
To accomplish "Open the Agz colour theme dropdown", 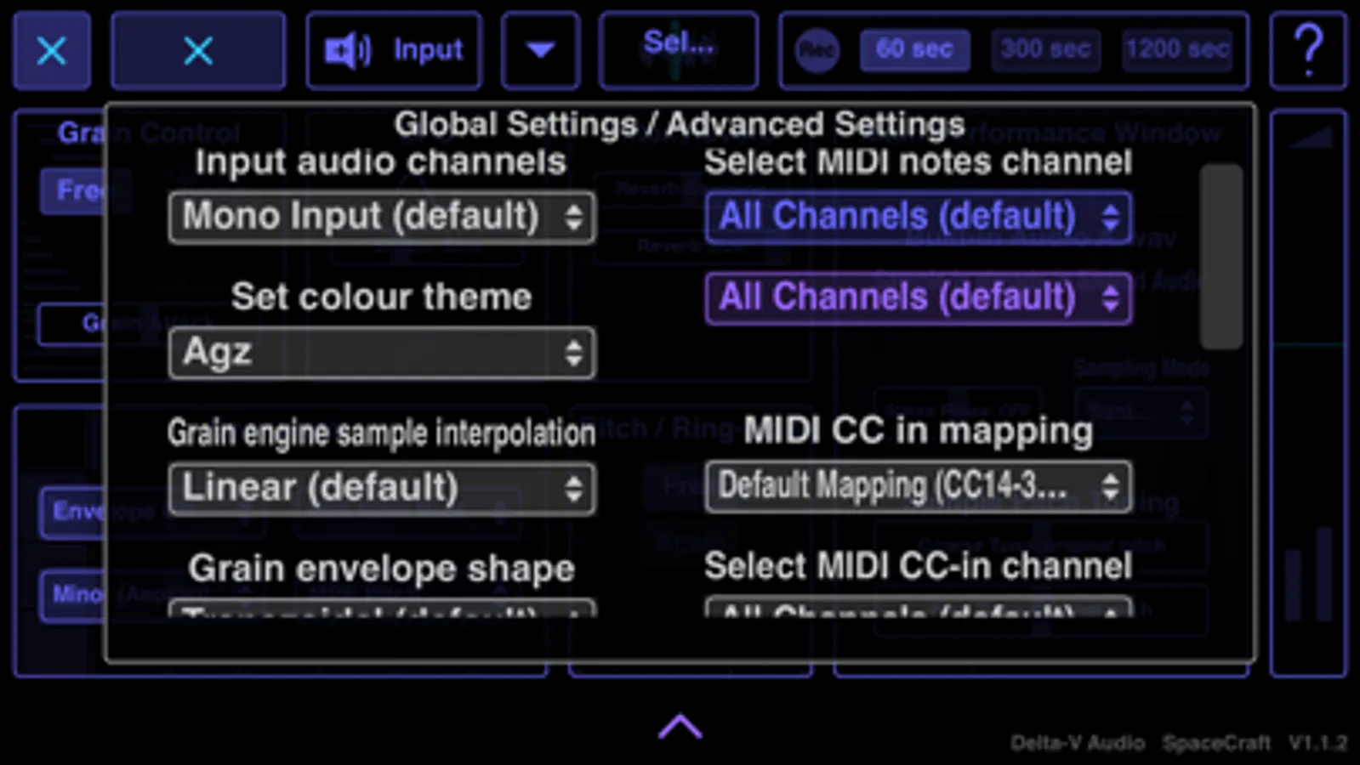I will (382, 353).
